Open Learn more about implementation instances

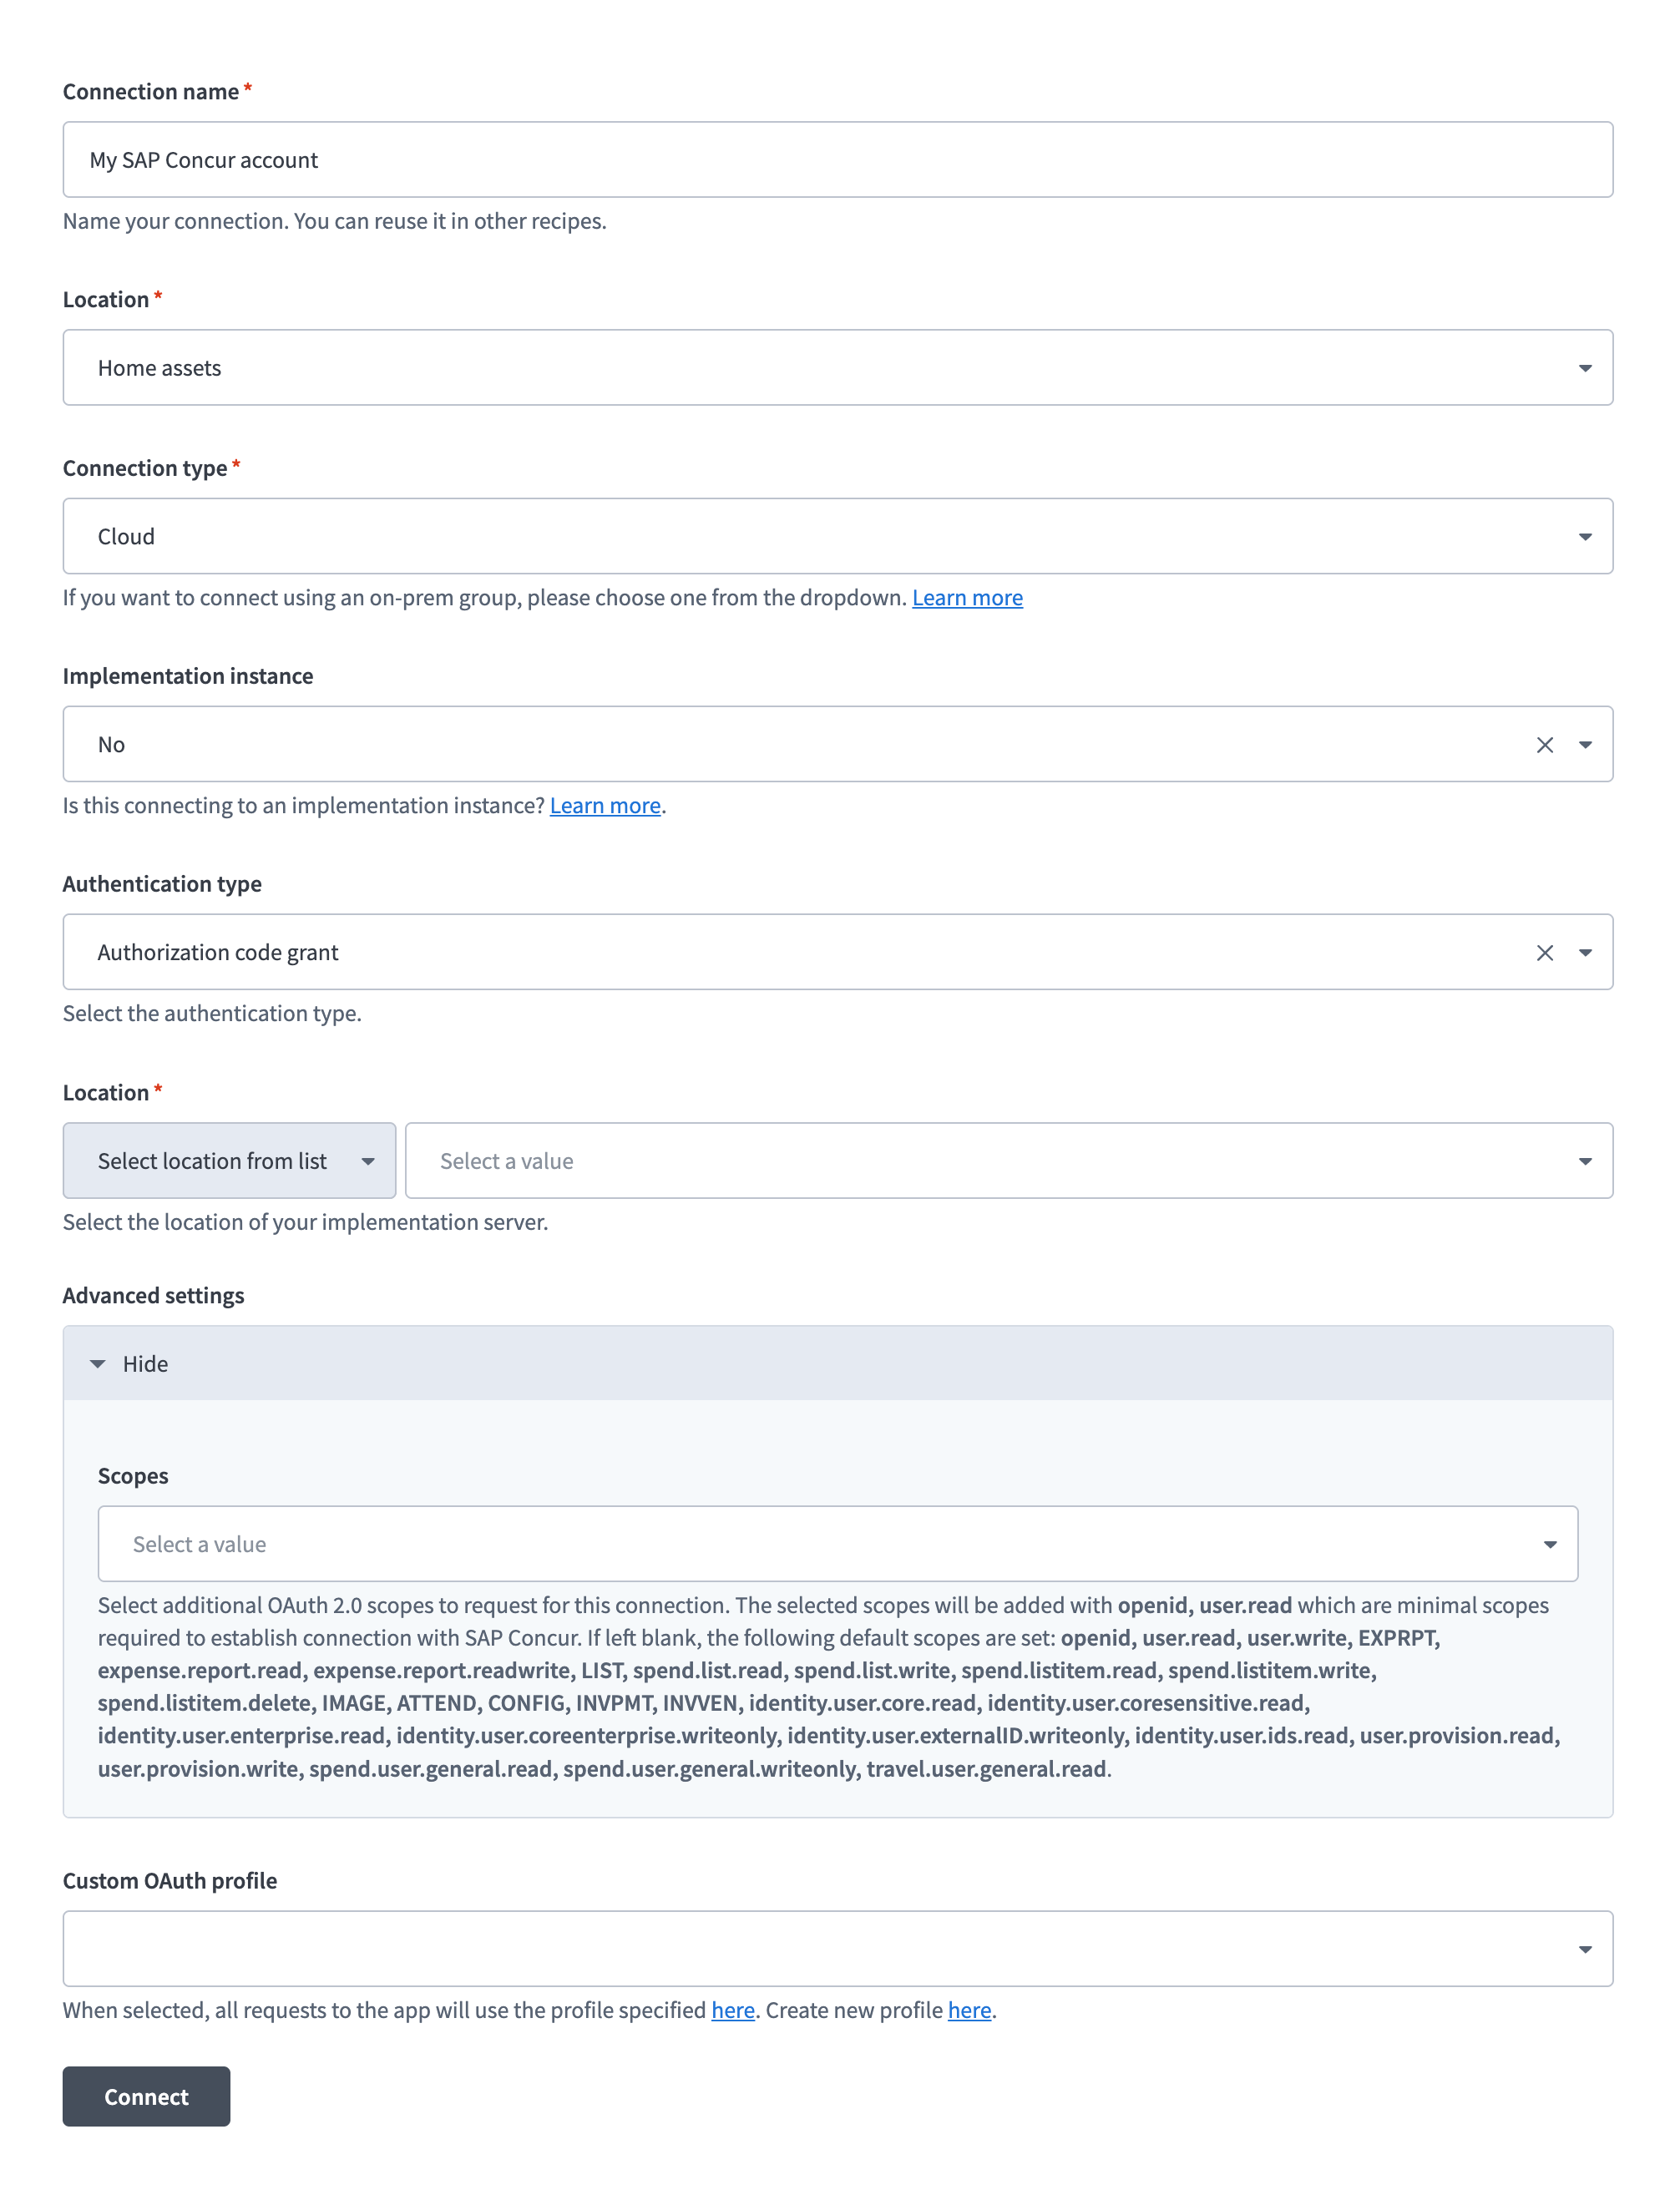click(605, 805)
